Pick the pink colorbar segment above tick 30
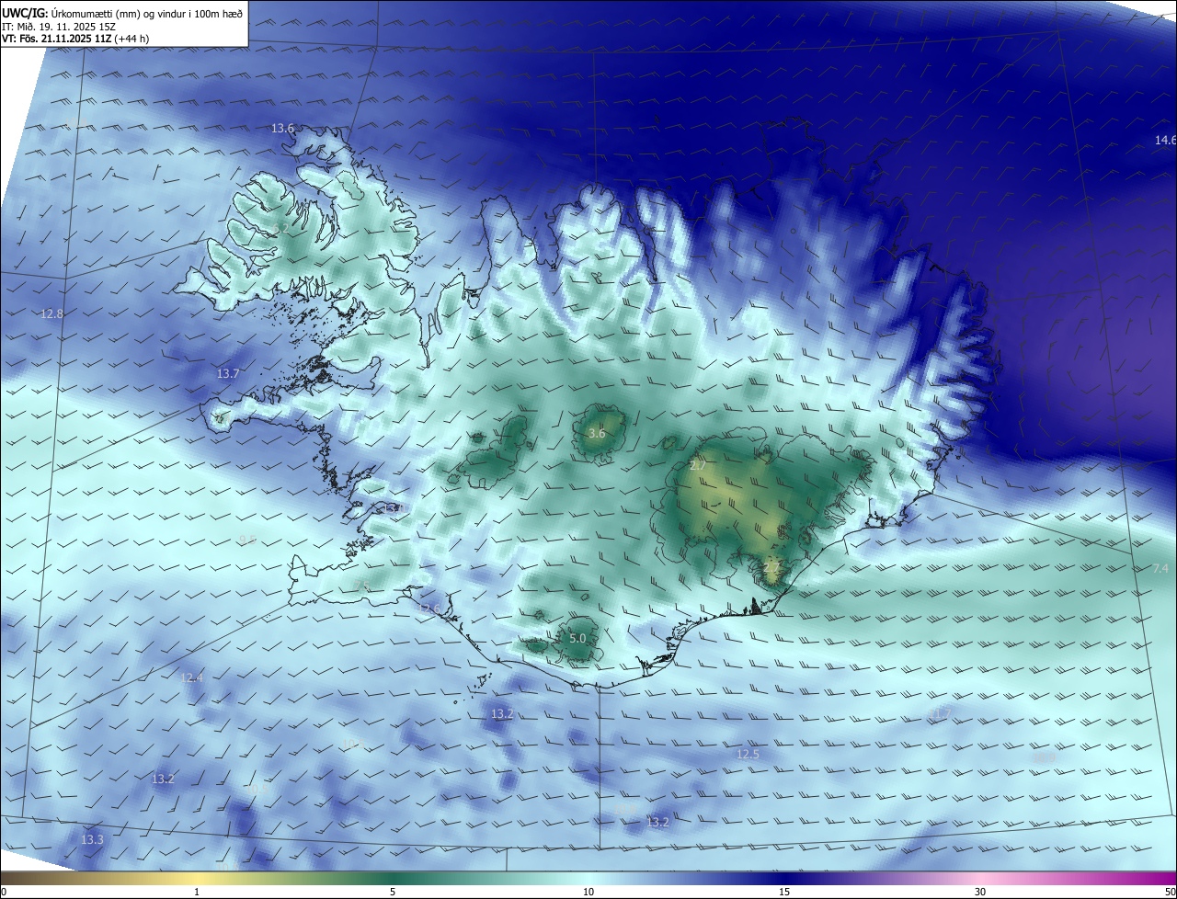This screenshot has width=1177, height=899. tap(980, 878)
